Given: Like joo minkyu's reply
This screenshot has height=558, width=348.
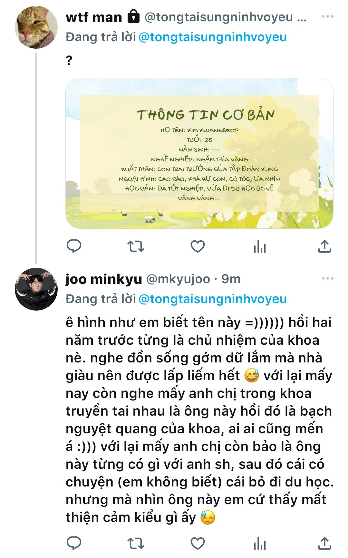Looking at the screenshot, I should point(198,543).
